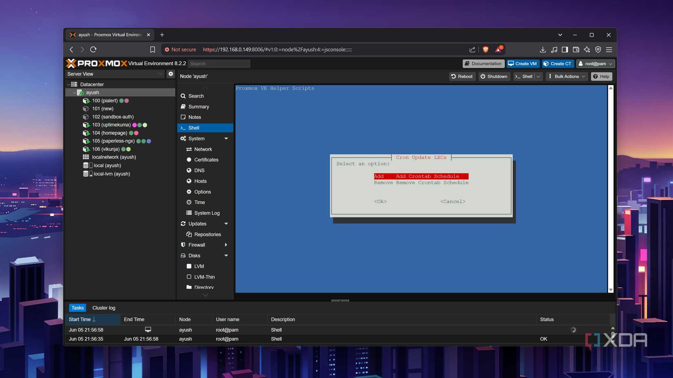Reload the page with the refresh icon
673x378 pixels.
click(93, 49)
